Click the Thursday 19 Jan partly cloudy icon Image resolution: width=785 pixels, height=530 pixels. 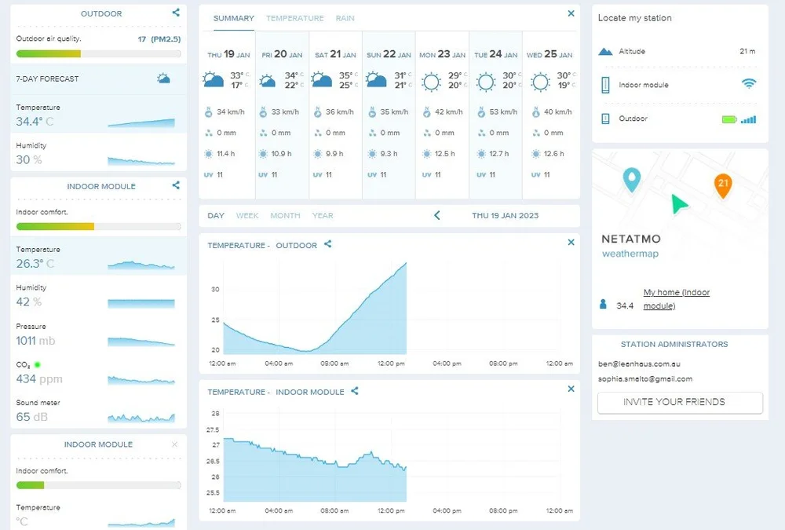pyautogui.click(x=214, y=80)
